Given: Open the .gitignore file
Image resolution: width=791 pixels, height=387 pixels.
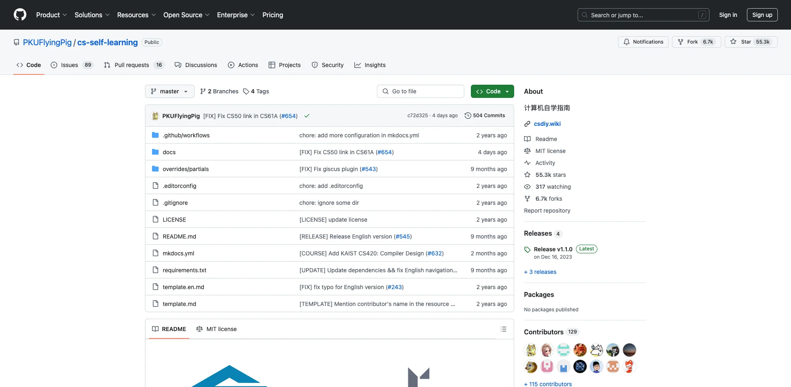Looking at the screenshot, I should pos(175,203).
